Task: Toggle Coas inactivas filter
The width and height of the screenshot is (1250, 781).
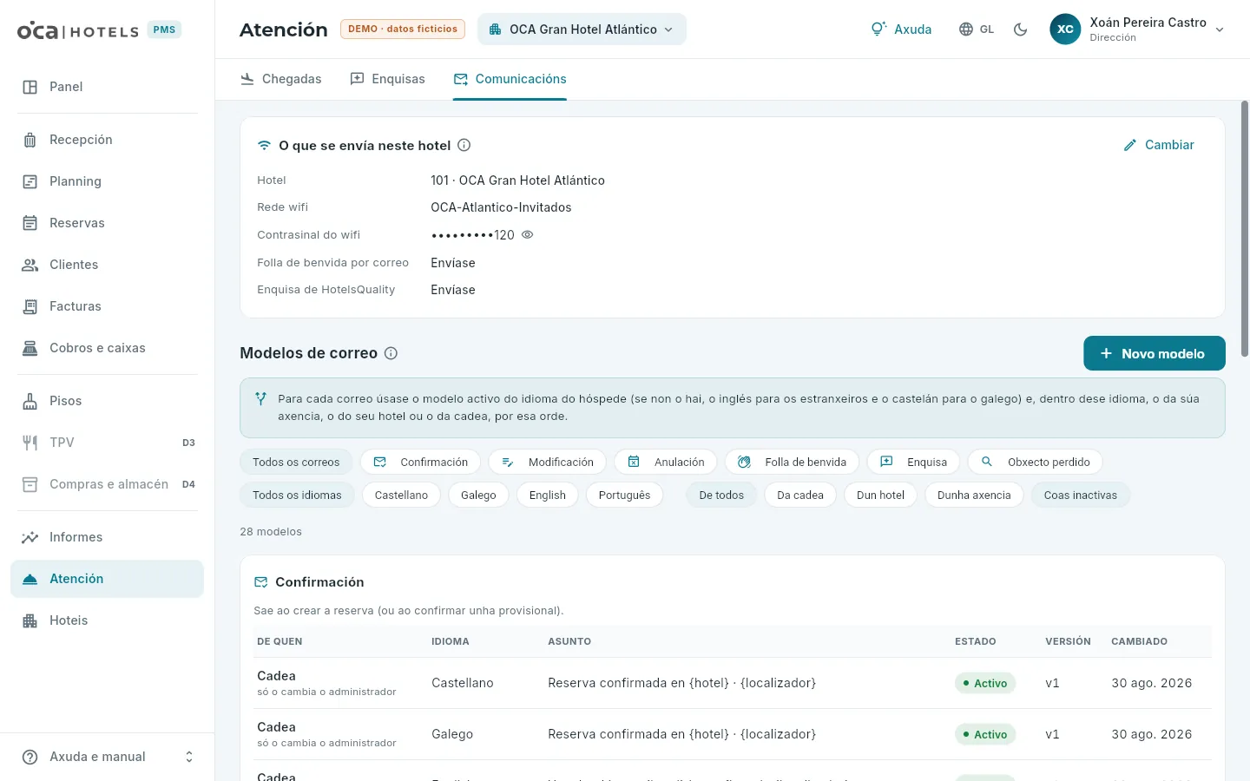Action: tap(1081, 495)
